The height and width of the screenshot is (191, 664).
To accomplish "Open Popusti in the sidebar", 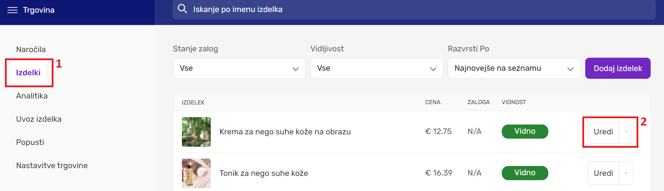I will tap(30, 142).
